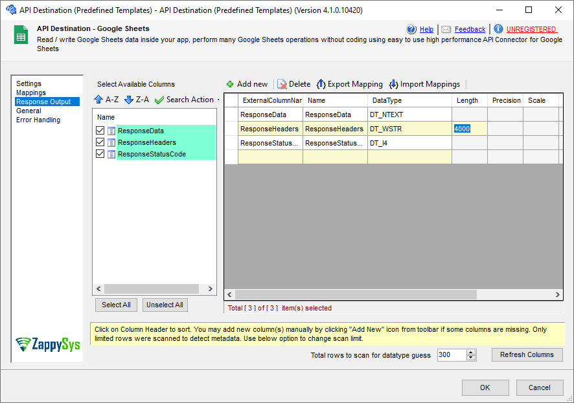Sort by ExternalColumnName header
This screenshot has height=403, width=574.
[271, 100]
